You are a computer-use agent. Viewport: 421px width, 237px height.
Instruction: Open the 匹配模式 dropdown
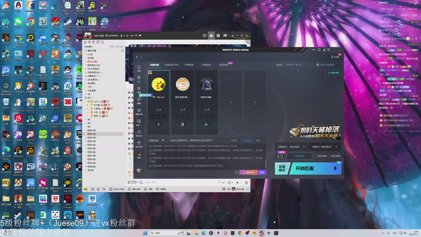tap(292, 147)
